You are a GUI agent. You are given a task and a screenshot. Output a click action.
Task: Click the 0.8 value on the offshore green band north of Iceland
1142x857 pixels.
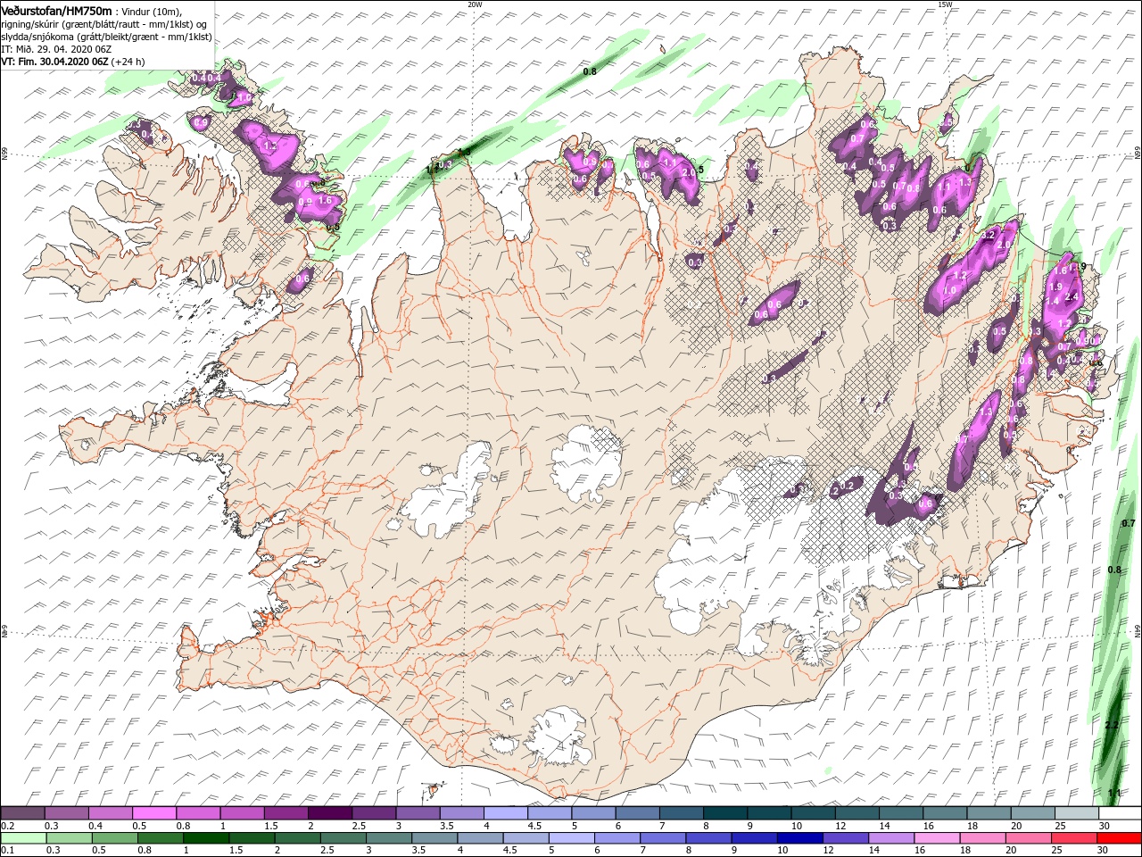pyautogui.click(x=590, y=71)
